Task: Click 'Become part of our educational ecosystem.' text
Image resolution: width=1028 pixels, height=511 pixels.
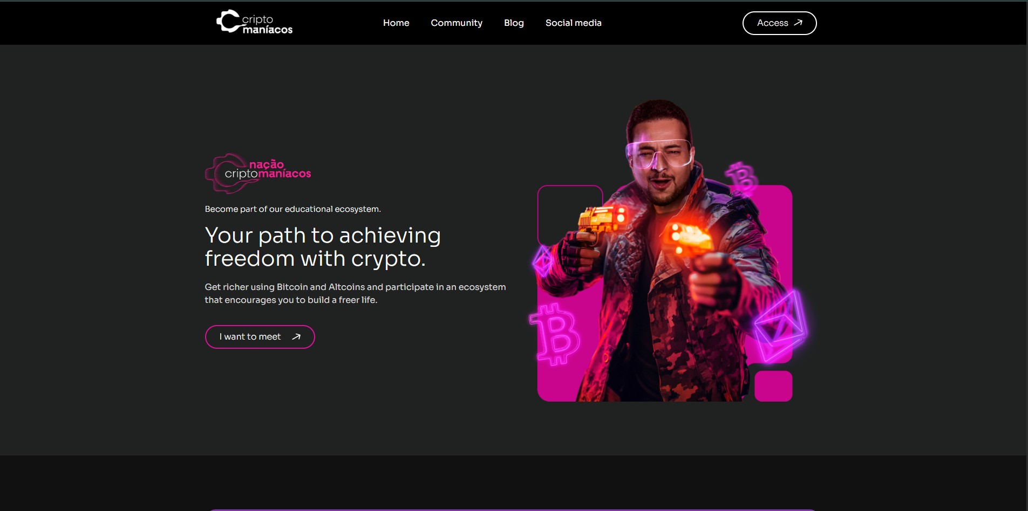Action: 293,209
